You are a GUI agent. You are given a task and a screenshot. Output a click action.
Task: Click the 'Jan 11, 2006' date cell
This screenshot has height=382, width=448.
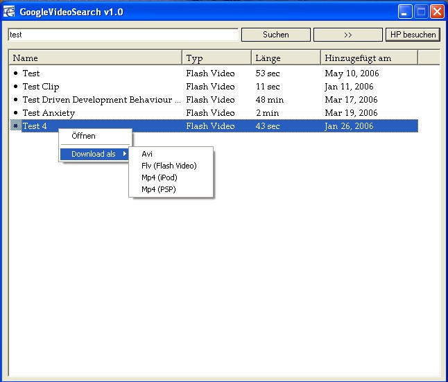[x=349, y=87]
